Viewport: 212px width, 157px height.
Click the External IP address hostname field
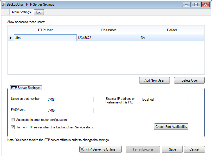click(165, 100)
